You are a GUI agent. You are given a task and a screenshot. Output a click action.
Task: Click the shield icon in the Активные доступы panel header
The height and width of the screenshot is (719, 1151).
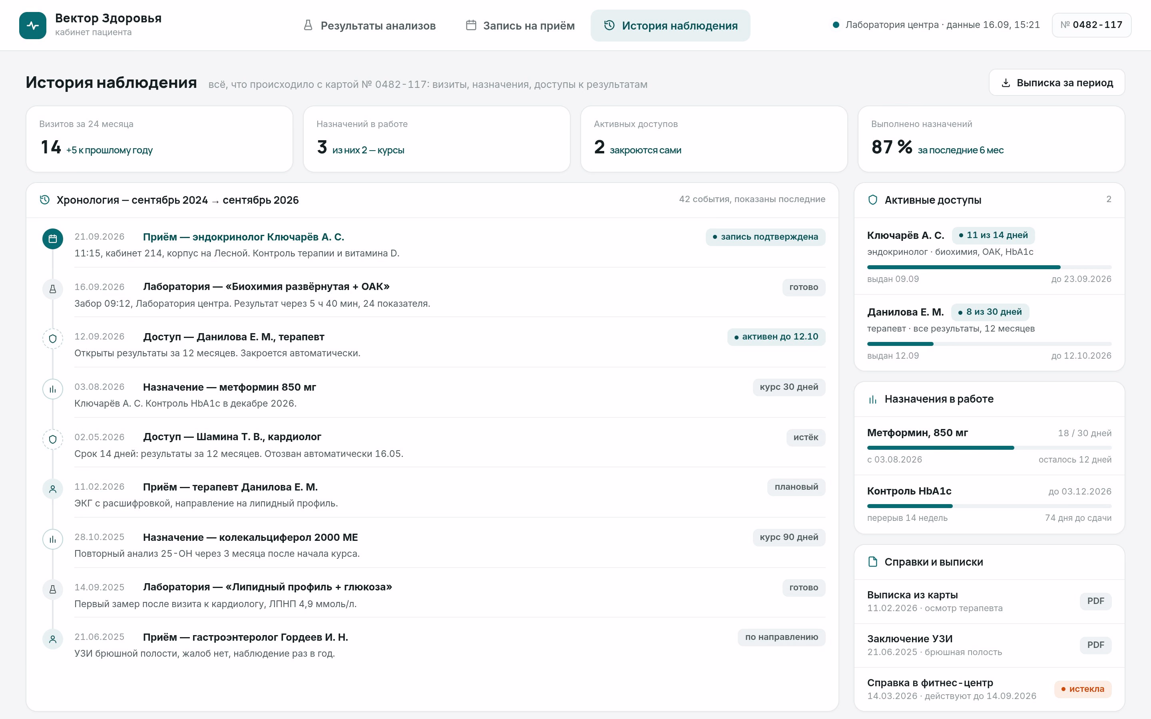coord(873,200)
